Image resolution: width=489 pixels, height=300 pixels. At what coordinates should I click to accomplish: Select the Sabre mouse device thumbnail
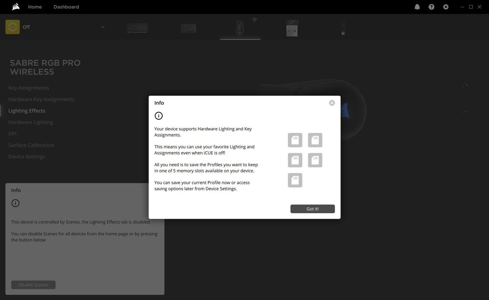click(x=240, y=28)
